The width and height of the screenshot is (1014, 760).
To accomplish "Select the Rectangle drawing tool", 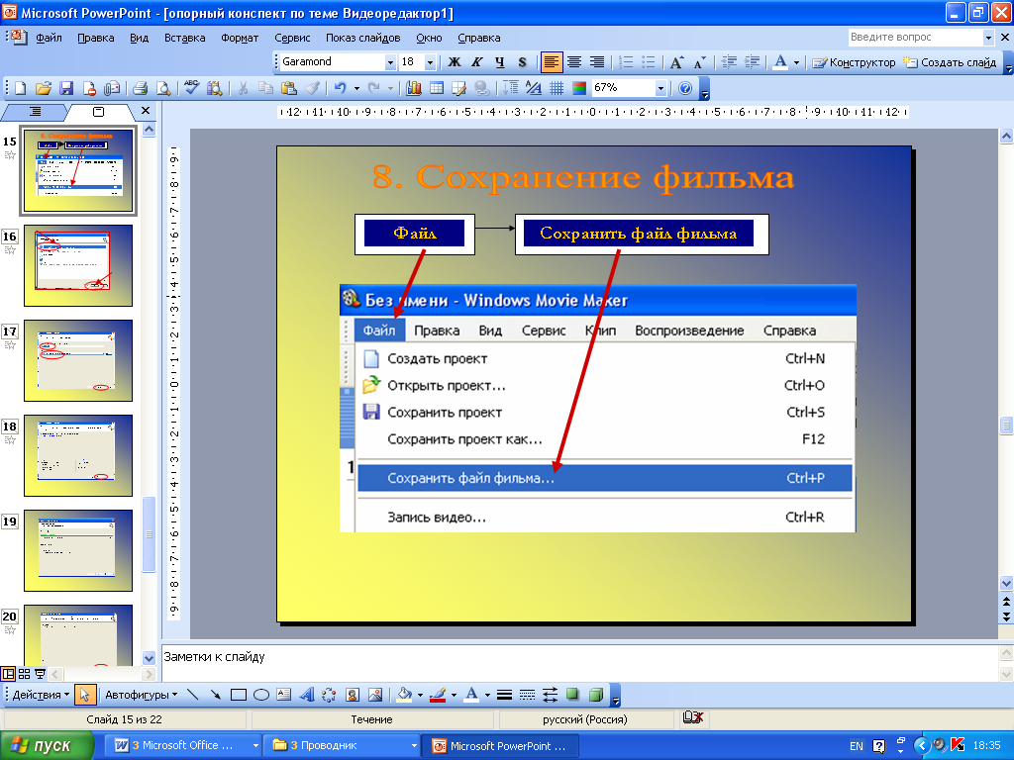I will 239,695.
